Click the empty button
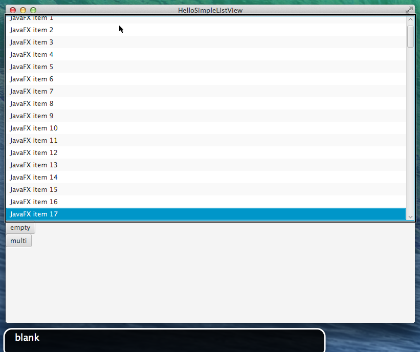The image size is (420, 352). point(20,228)
